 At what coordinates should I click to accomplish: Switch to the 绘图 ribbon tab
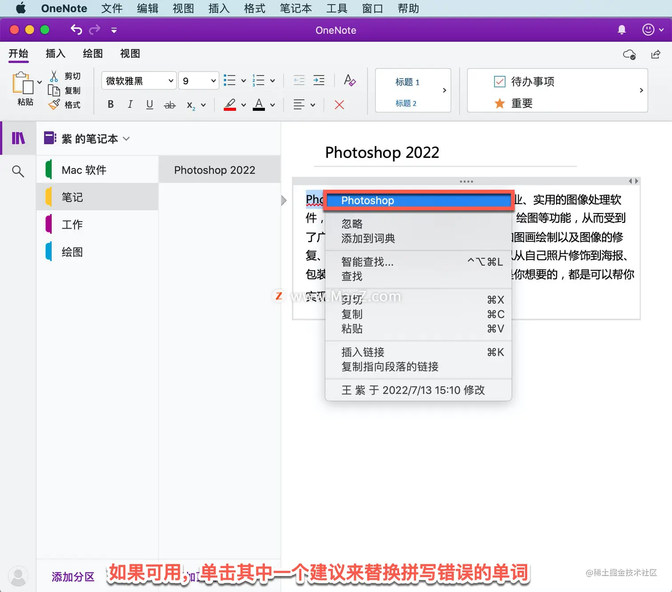(x=93, y=54)
